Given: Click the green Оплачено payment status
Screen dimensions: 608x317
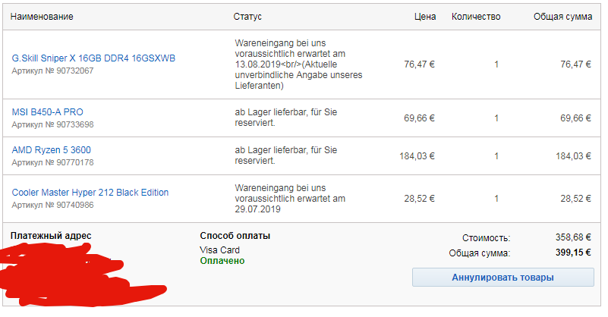Looking at the screenshot, I should (x=222, y=261).
